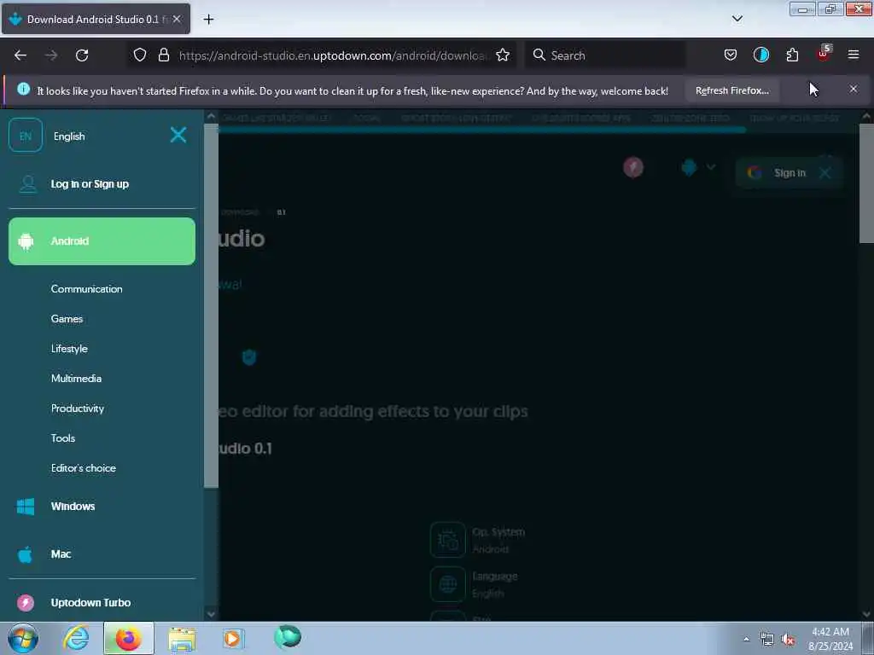Open the tracking protection shield icon

point(140,55)
